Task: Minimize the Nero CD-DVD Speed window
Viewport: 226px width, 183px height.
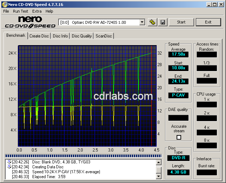Action: (x=208, y=4)
